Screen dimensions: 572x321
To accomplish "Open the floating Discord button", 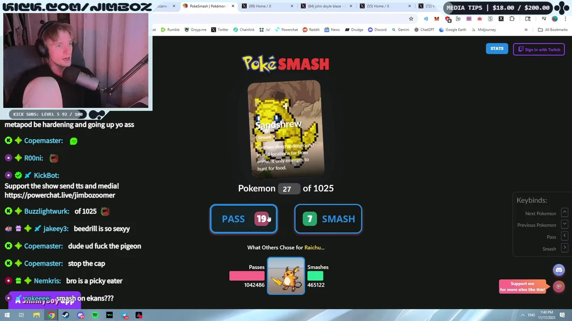I will pyautogui.click(x=559, y=270).
